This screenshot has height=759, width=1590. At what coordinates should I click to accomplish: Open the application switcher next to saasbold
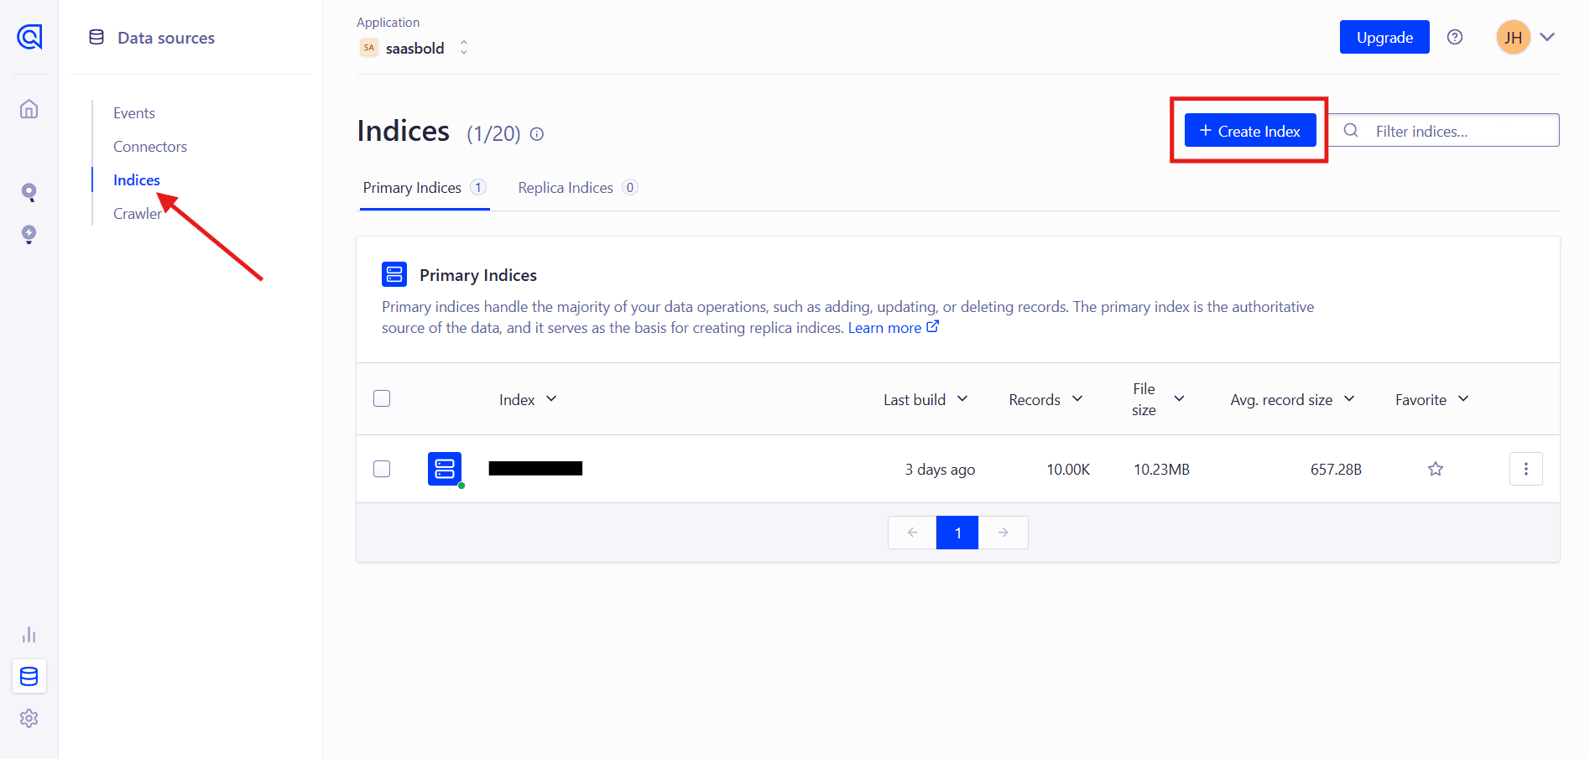pyautogui.click(x=463, y=48)
